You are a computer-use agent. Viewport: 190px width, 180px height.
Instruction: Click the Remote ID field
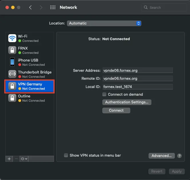(x=137, y=79)
